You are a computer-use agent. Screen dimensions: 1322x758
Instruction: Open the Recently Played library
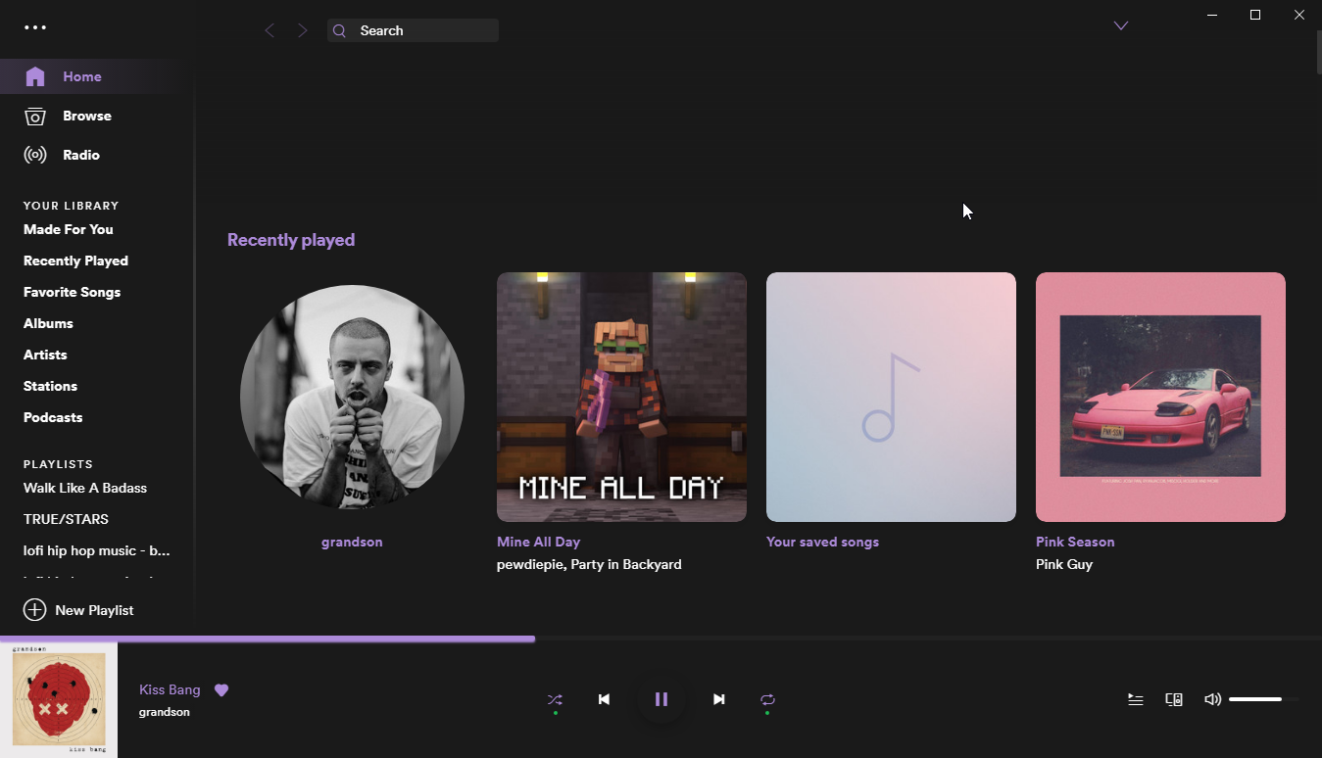coord(75,261)
